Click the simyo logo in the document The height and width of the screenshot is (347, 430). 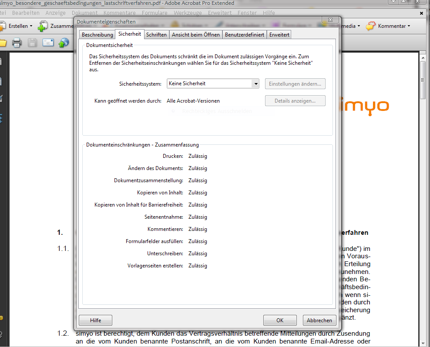(x=365, y=107)
